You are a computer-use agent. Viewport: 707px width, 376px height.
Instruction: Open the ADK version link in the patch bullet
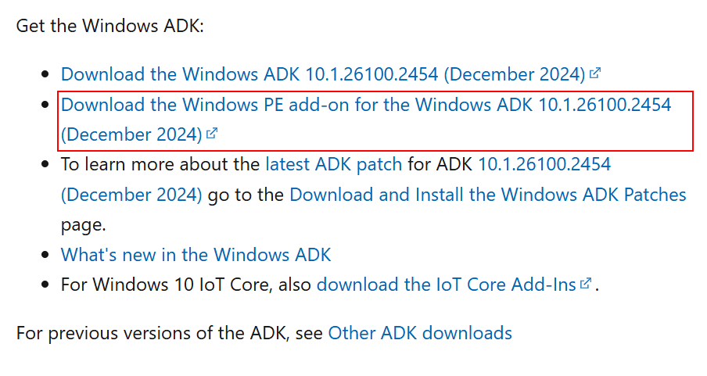click(x=544, y=165)
